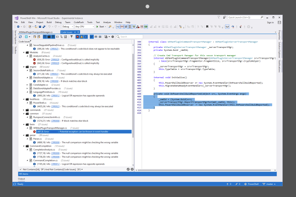This screenshot has width=296, height=197.
Task: Open Code Issues settings gear
Action: click(x=113, y=37)
